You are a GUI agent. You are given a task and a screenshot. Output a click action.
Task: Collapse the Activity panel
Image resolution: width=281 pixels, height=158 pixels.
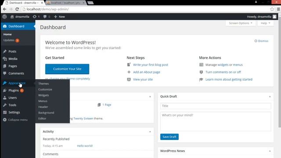point(150,132)
